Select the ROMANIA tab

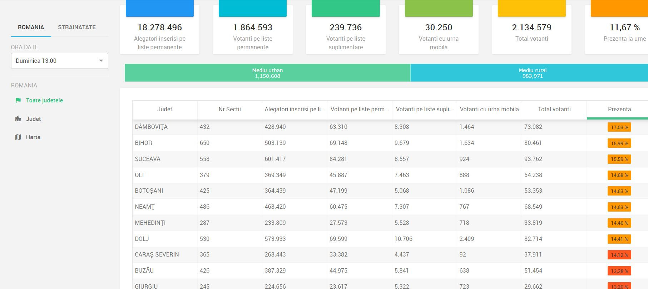31,27
